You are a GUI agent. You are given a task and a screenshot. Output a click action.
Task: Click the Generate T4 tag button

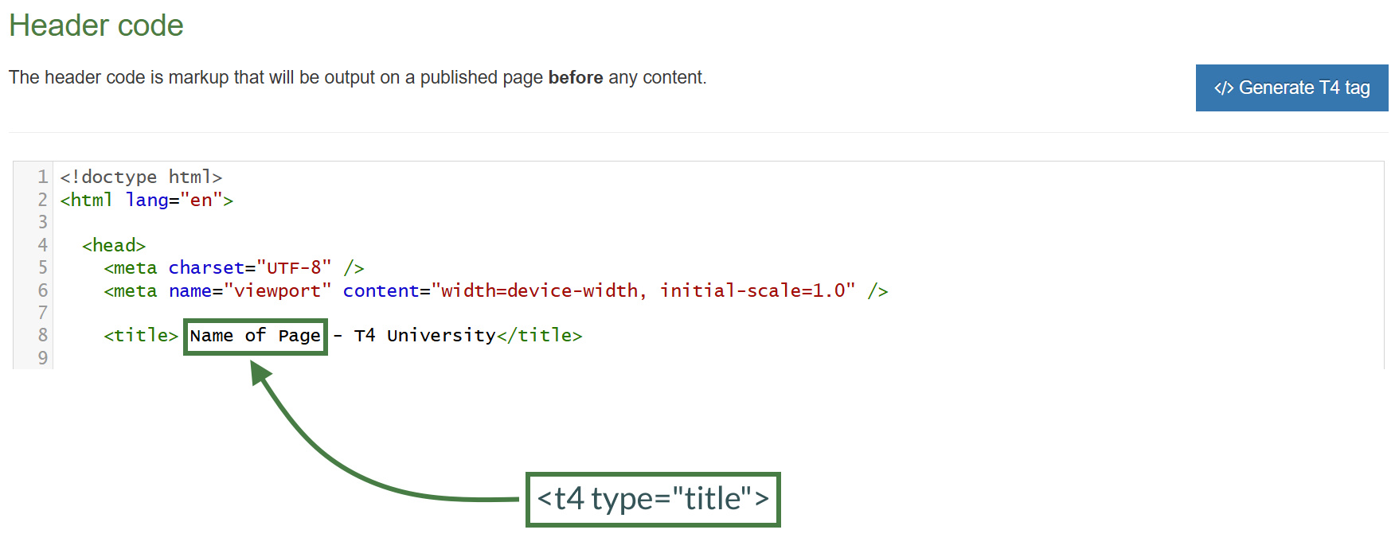[x=1291, y=88]
